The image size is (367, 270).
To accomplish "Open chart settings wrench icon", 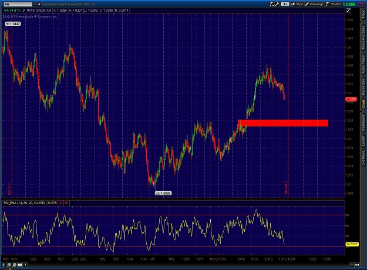I will 277,4.
